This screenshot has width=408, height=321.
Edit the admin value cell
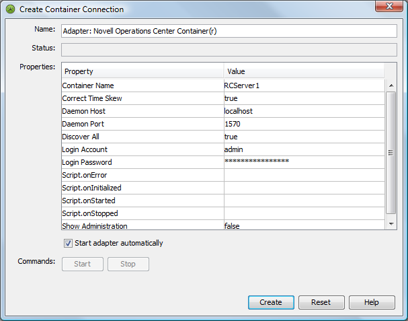pyautogui.click(x=304, y=149)
